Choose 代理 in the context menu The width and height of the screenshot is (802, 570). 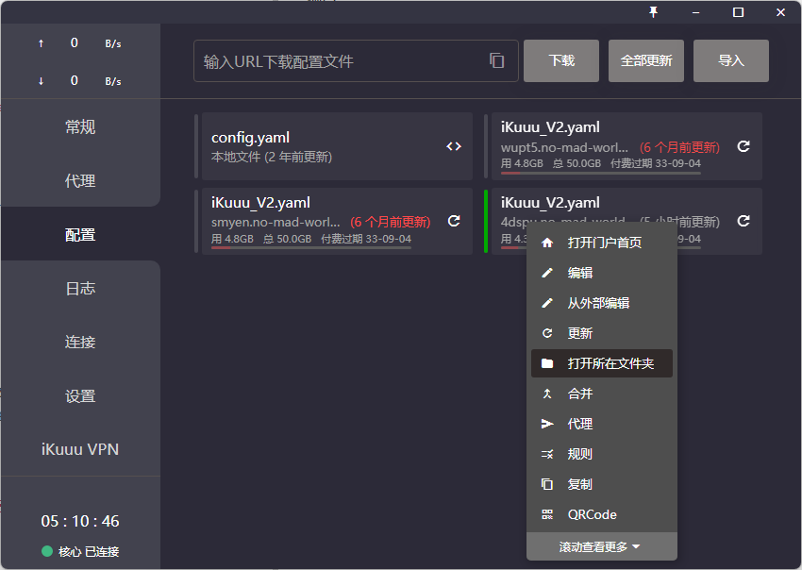coord(602,424)
